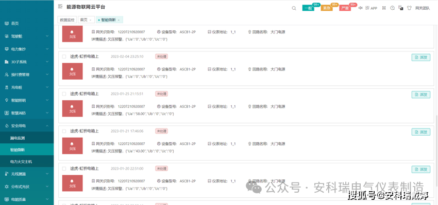This screenshot has height=205, width=438.
Task: Open the language translation icon
Action: (401, 8)
